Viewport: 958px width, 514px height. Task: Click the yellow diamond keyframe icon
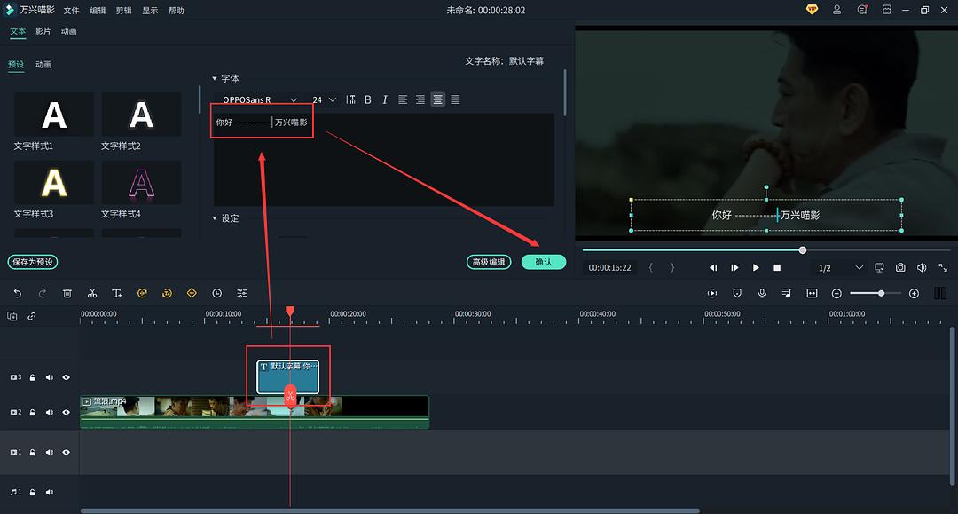[x=192, y=293]
